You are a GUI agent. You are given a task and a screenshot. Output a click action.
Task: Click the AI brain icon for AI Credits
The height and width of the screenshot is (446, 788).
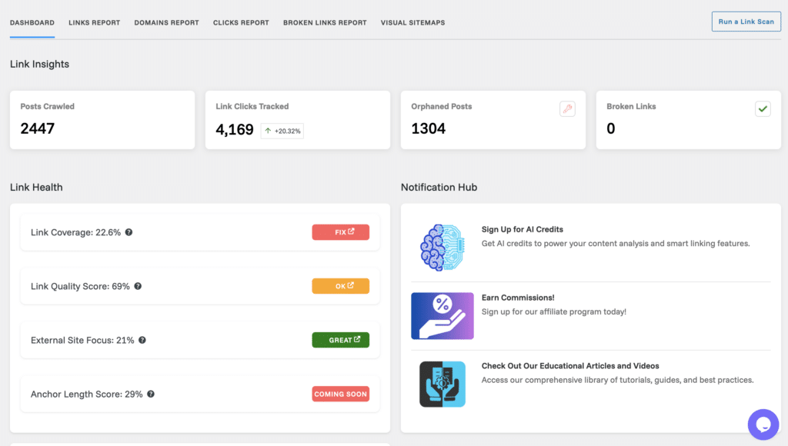[x=442, y=248]
